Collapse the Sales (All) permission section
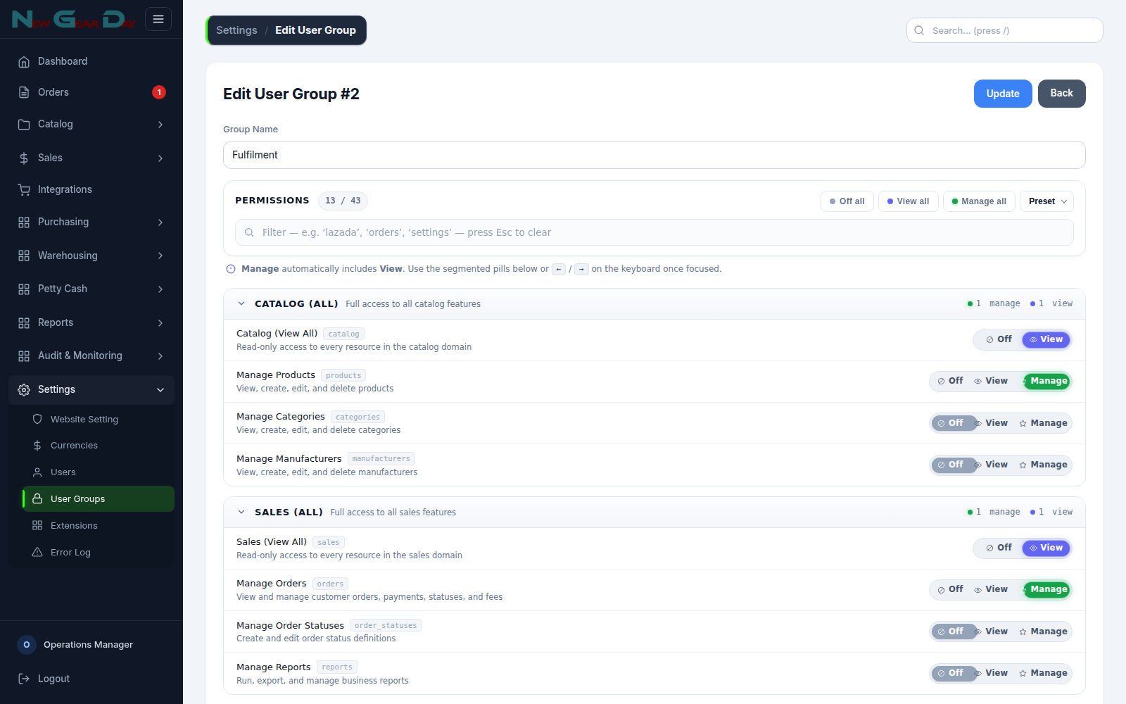 point(241,512)
